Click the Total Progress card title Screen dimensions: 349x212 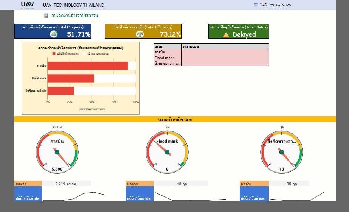coord(53,27)
